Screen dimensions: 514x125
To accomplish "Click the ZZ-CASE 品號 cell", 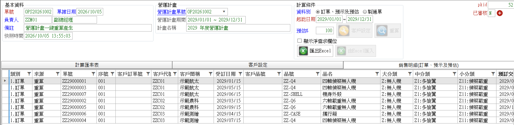I will [301, 114].
